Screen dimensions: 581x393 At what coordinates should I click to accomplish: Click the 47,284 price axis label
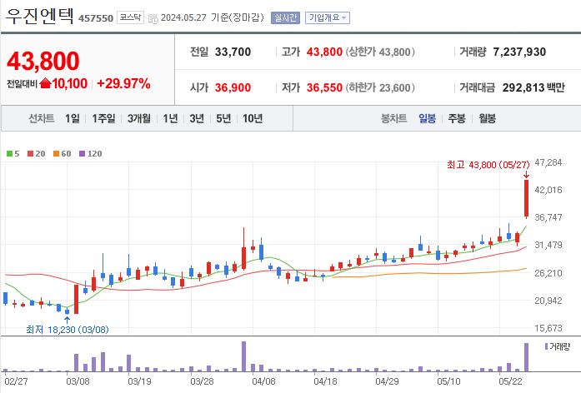(548, 162)
